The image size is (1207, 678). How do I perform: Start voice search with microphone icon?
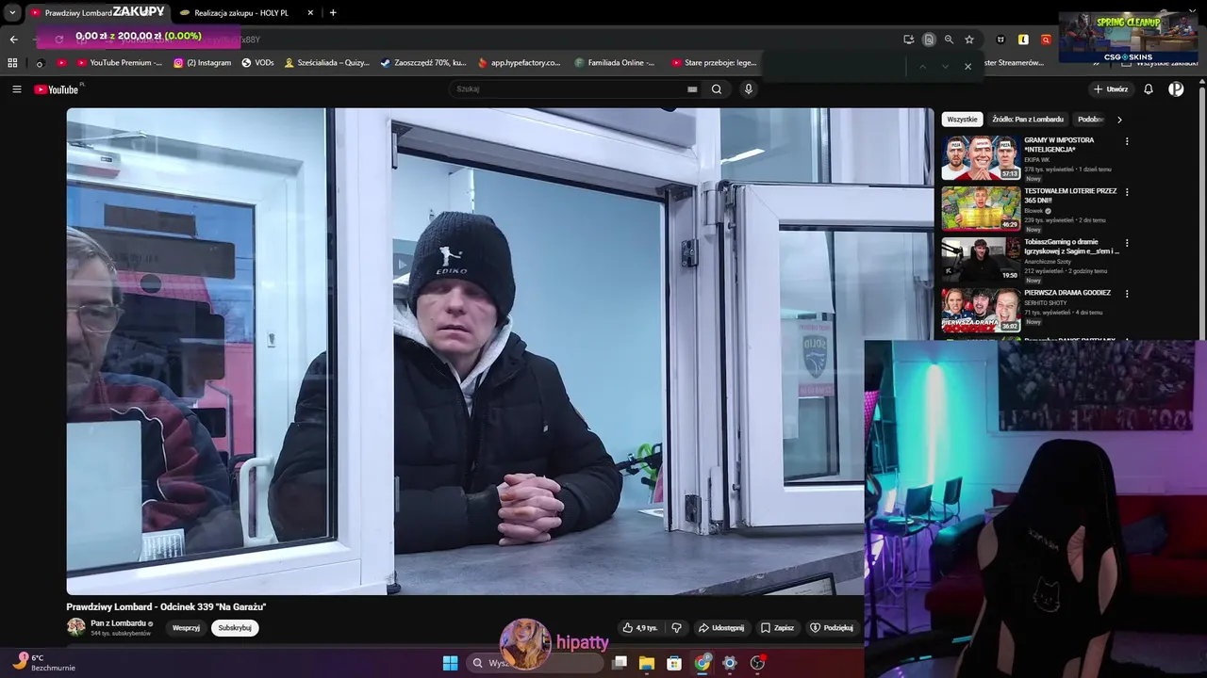[749, 89]
